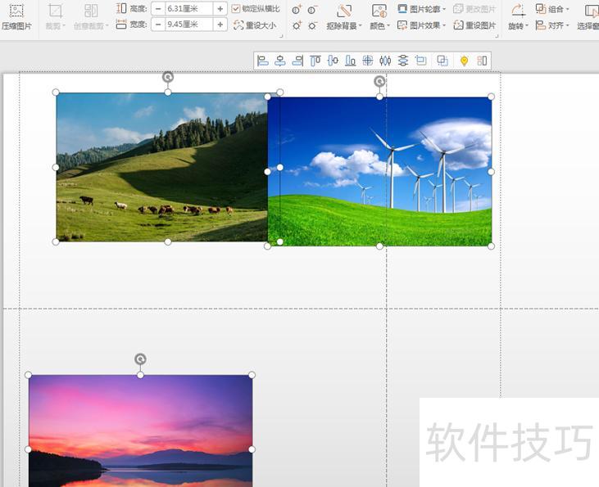Click the align bottom icon in floating toolbar
This screenshot has width=599, height=487.
(x=350, y=61)
